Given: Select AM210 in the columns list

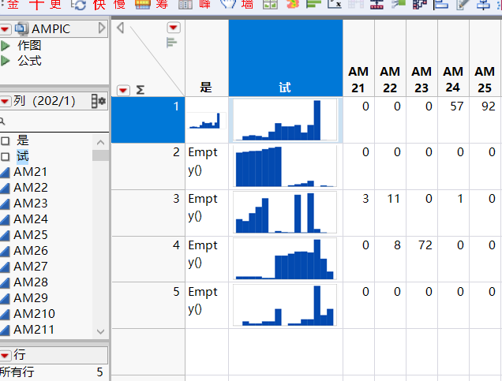Looking at the screenshot, I should (34, 314).
